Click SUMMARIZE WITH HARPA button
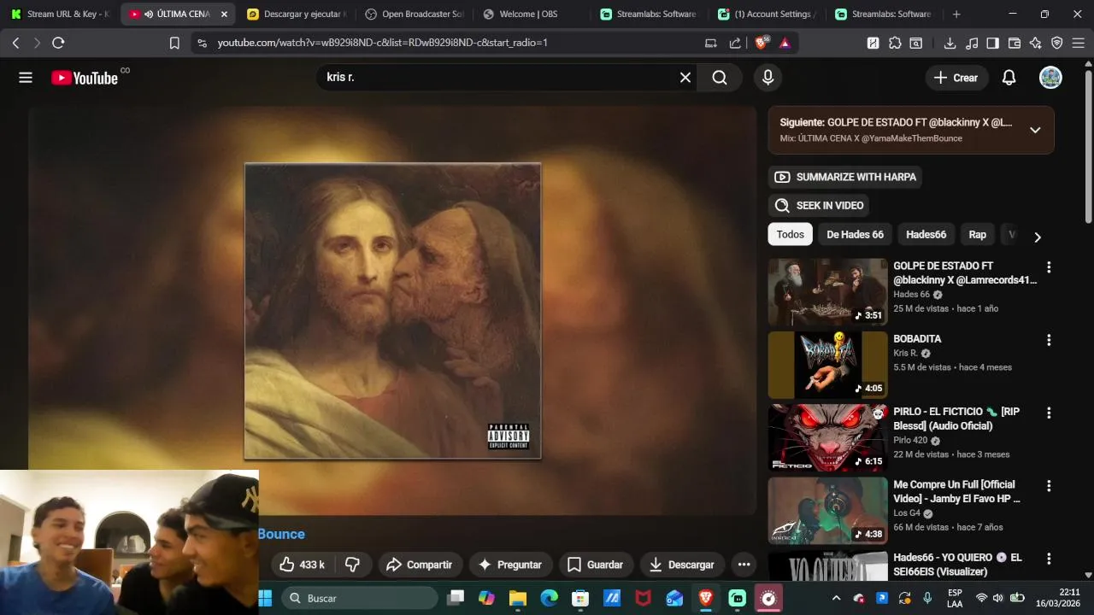Image resolution: width=1094 pixels, height=615 pixels. pyautogui.click(x=844, y=177)
